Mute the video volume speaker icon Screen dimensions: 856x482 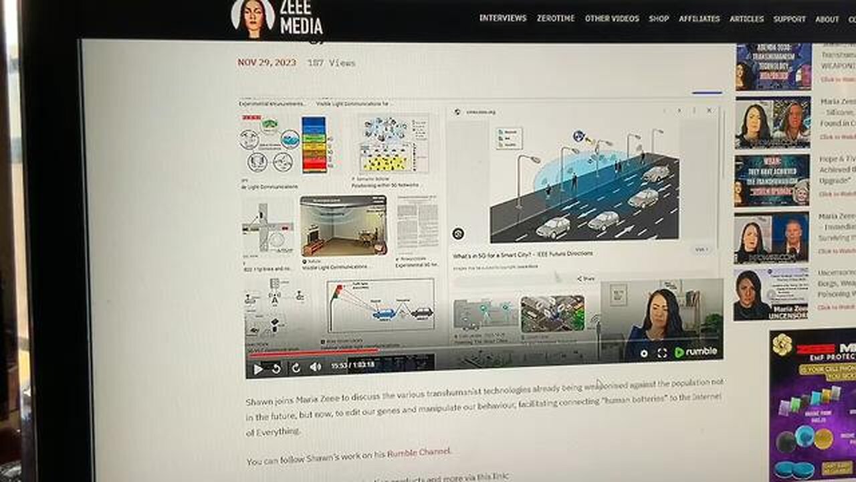coord(316,367)
